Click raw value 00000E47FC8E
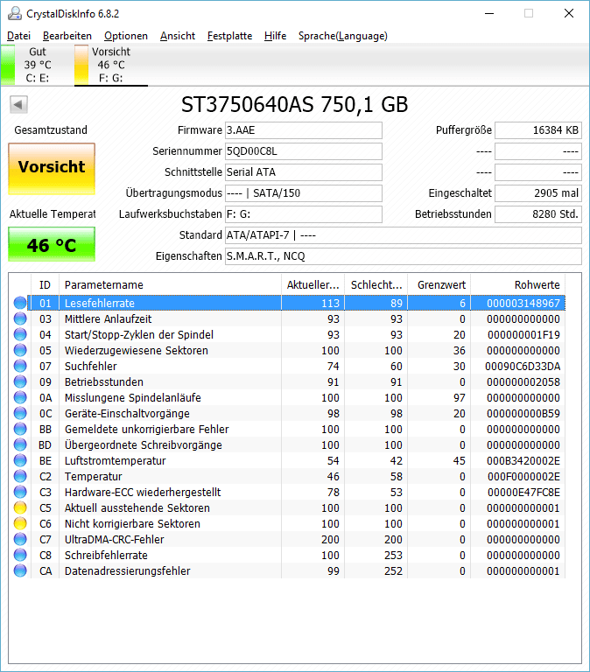 [x=523, y=493]
